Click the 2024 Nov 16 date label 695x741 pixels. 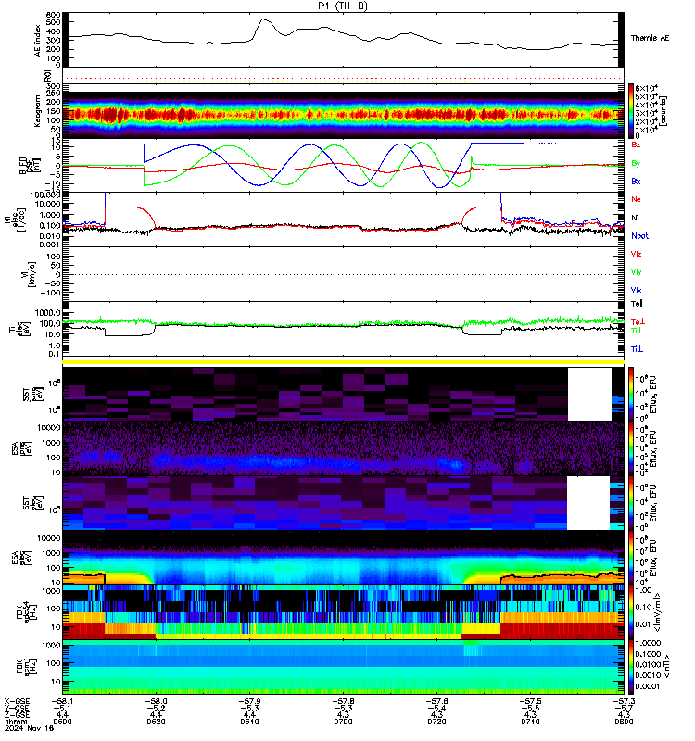pyautogui.click(x=30, y=728)
